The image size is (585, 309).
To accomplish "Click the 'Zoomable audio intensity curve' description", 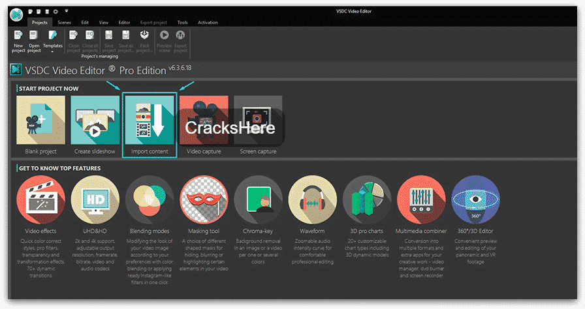I will click(313, 251).
